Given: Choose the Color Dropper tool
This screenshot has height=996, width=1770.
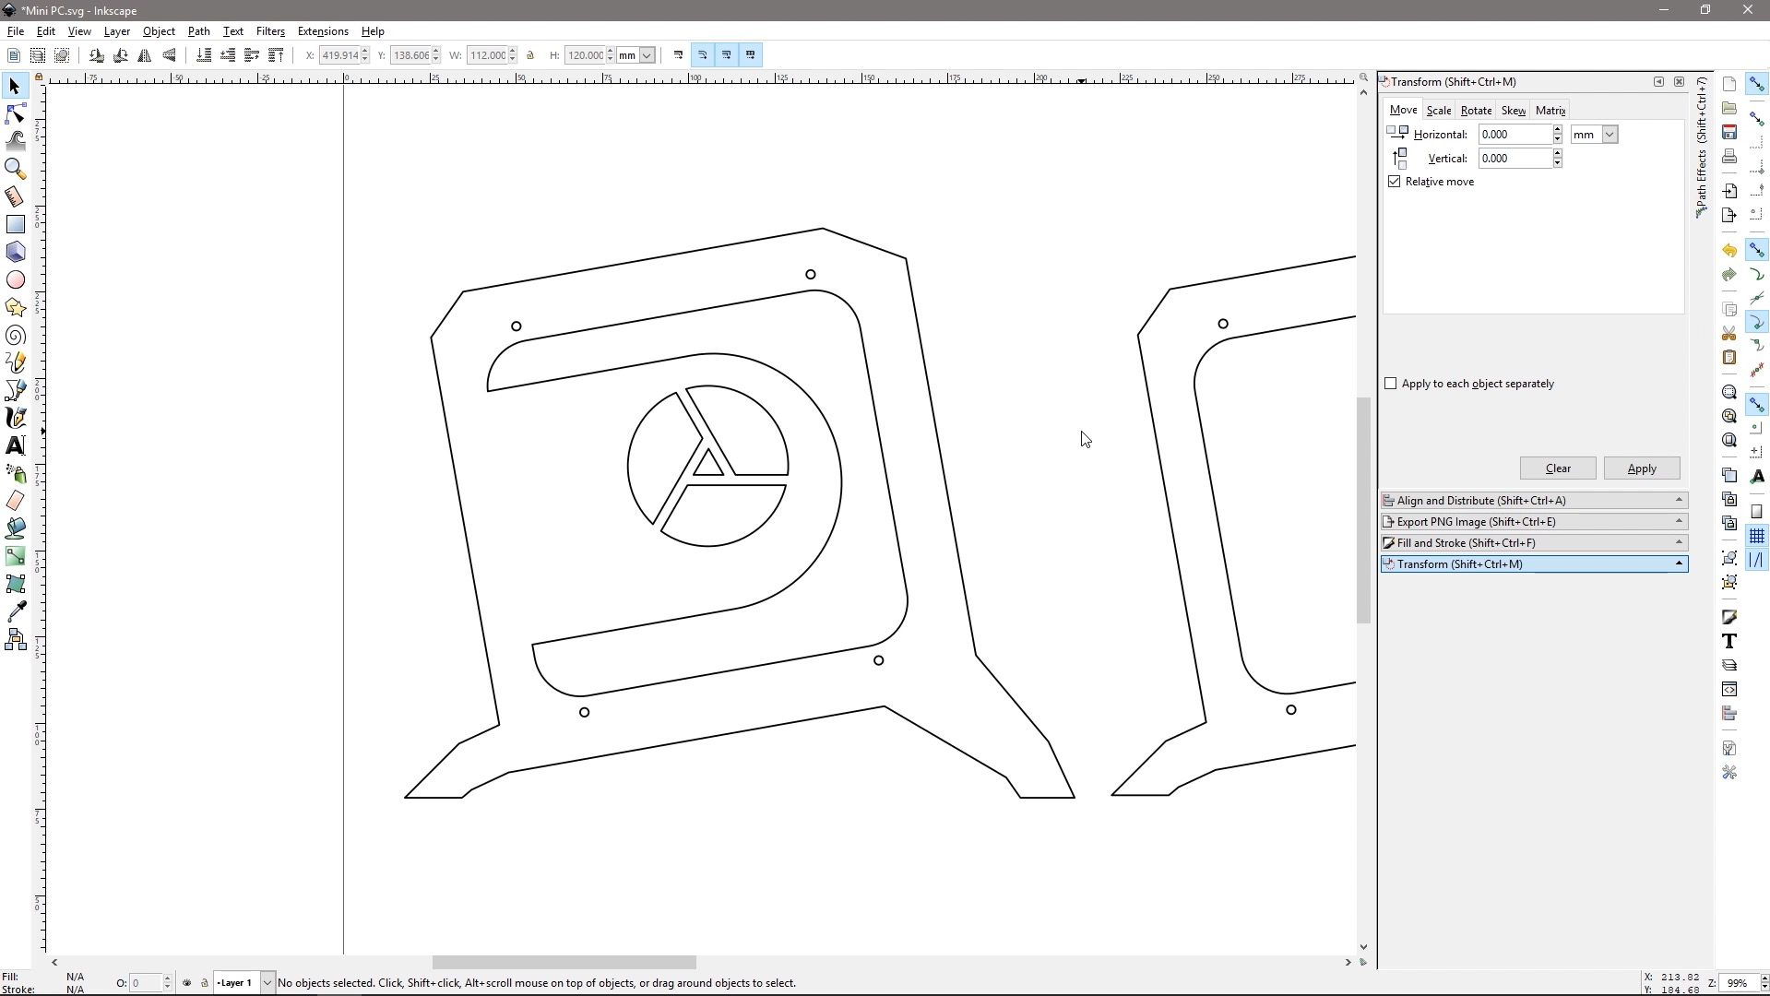Looking at the screenshot, I should pyautogui.click(x=15, y=611).
